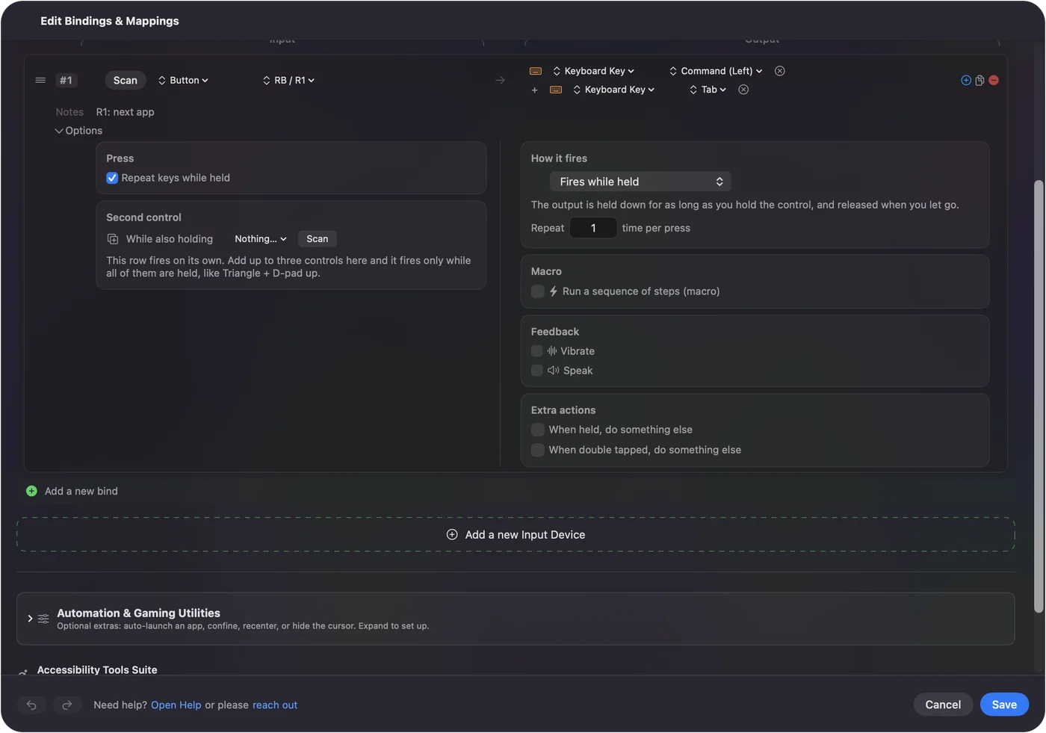
Task: Click the sliders icon of Automation & Gaming Utilities
Action: click(x=43, y=619)
